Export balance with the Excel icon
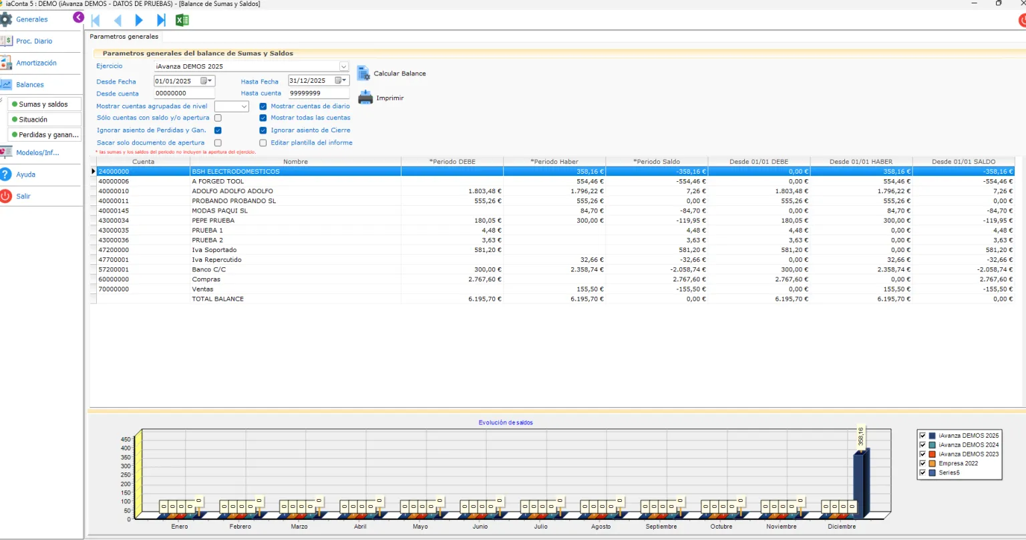 pyautogui.click(x=182, y=21)
